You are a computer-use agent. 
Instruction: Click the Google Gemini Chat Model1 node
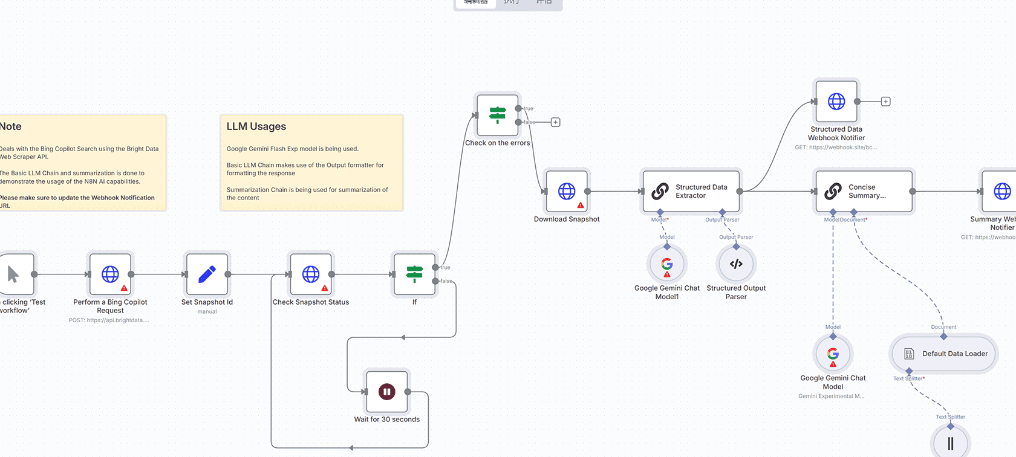point(667,264)
